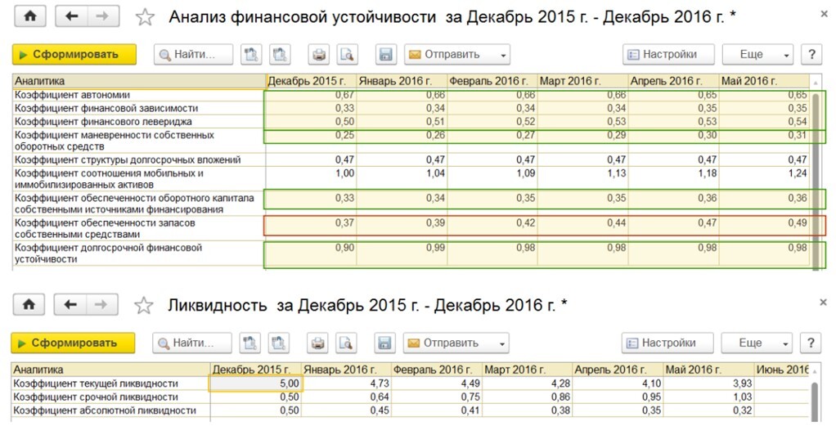Click the vertical scrollbar of the upper table
This screenshot has width=836, height=435.
coord(816,176)
